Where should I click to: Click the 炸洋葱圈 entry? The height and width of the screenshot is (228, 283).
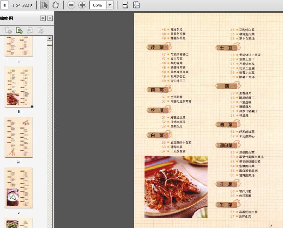[245, 195]
